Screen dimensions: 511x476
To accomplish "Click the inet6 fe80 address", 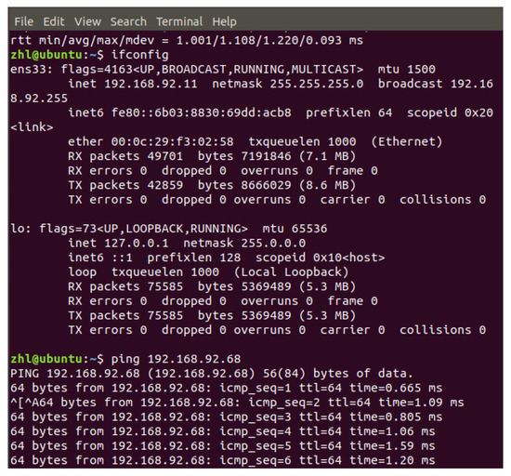I will [201, 112].
